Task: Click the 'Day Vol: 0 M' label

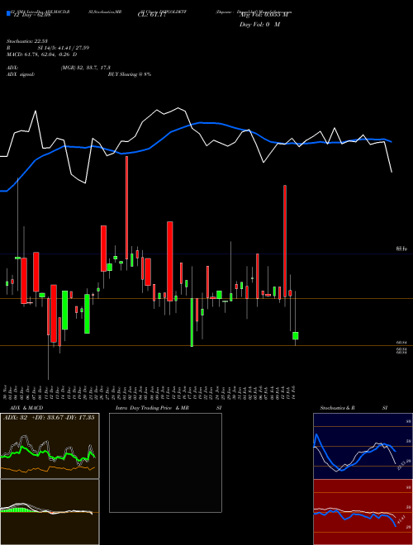Action: (x=259, y=24)
